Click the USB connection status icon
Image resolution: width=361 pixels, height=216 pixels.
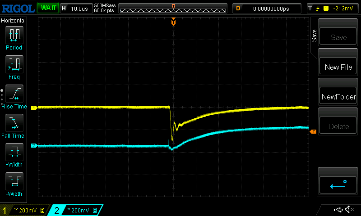[338, 209]
